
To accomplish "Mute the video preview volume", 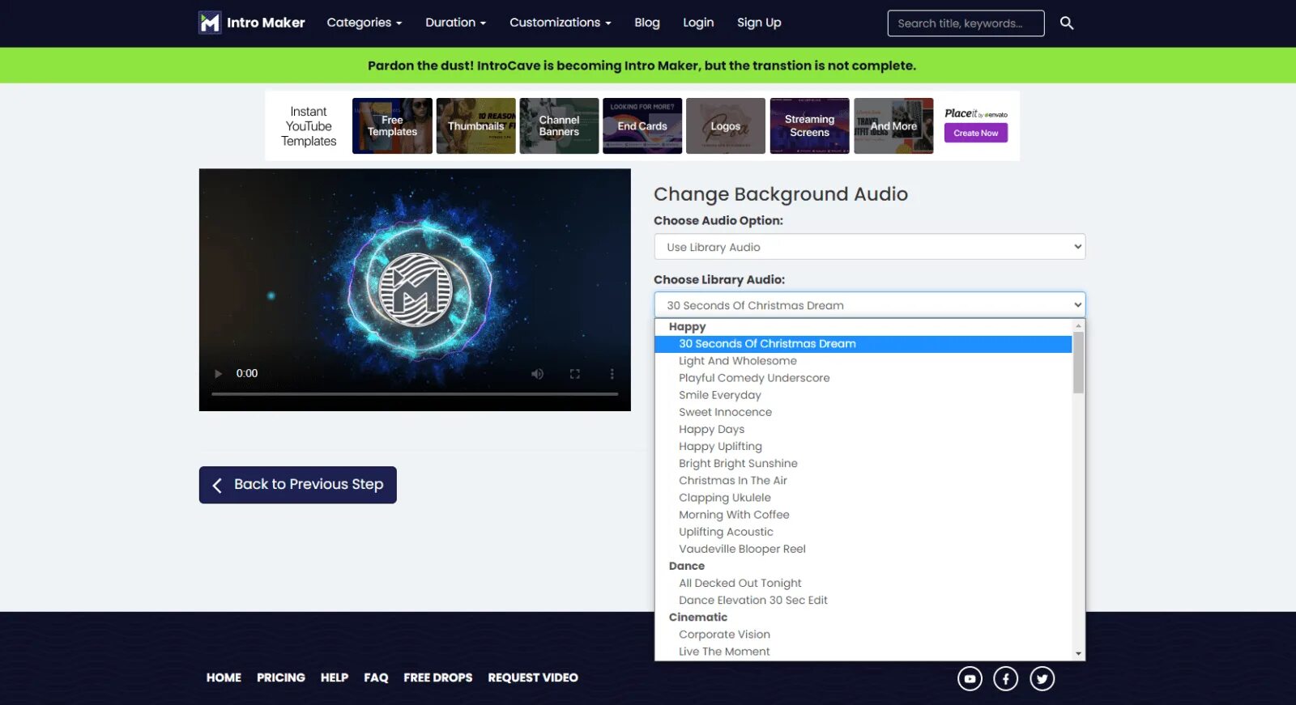I will coord(537,374).
